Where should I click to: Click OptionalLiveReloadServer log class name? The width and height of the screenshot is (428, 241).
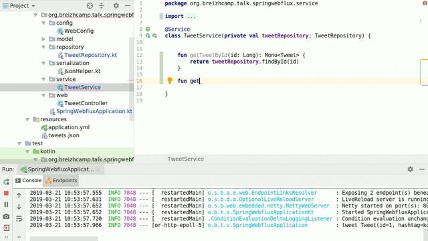pyautogui.click(x=261, y=199)
